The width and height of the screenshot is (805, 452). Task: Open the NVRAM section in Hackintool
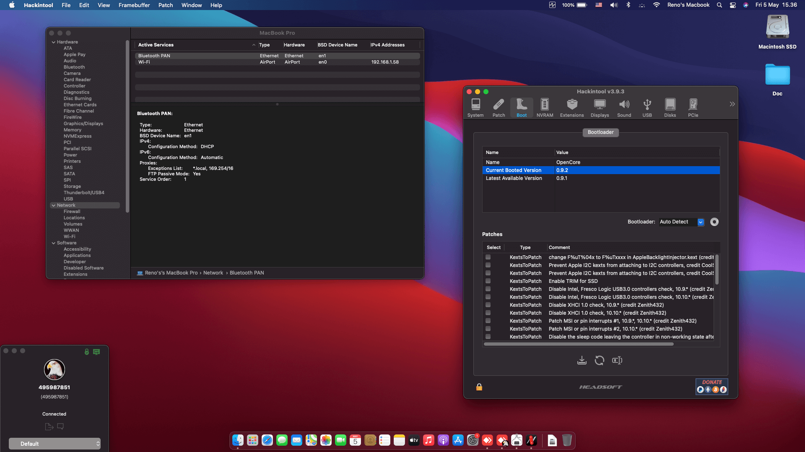coord(544,108)
